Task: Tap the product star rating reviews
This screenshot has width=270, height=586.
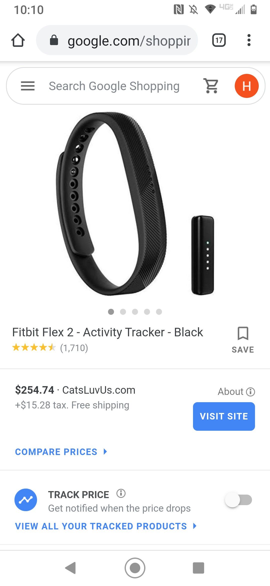Action: point(50,348)
